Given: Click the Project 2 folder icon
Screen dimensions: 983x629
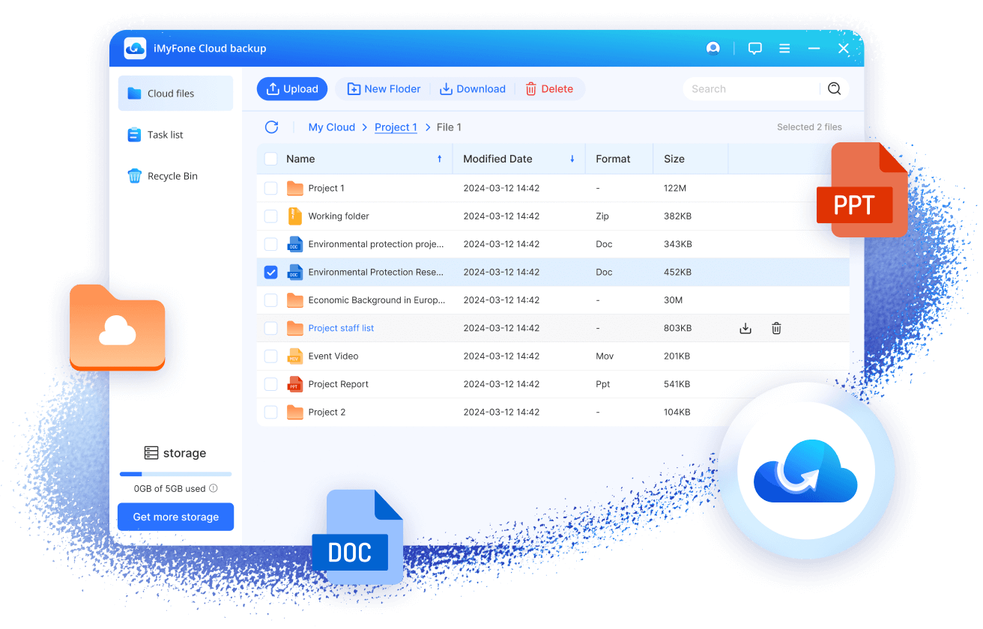Looking at the screenshot, I should pyautogui.click(x=295, y=413).
